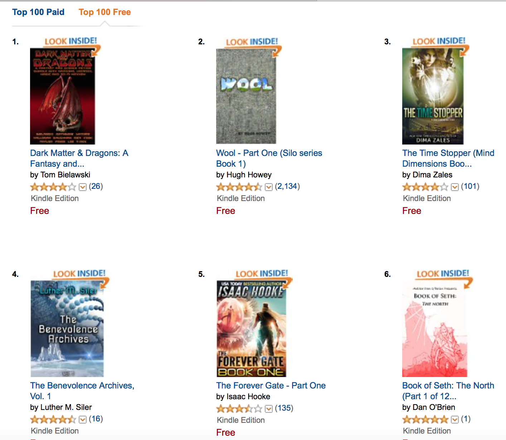
Task: Expand rating dropdown next to 2,134 reviews
Action: 269,187
